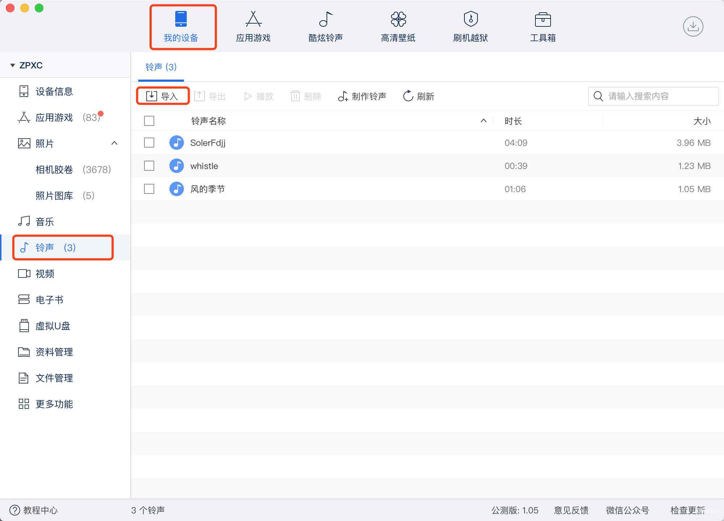The height and width of the screenshot is (521, 724).
Task: Open the 刷机越狱 section
Action: (x=471, y=27)
